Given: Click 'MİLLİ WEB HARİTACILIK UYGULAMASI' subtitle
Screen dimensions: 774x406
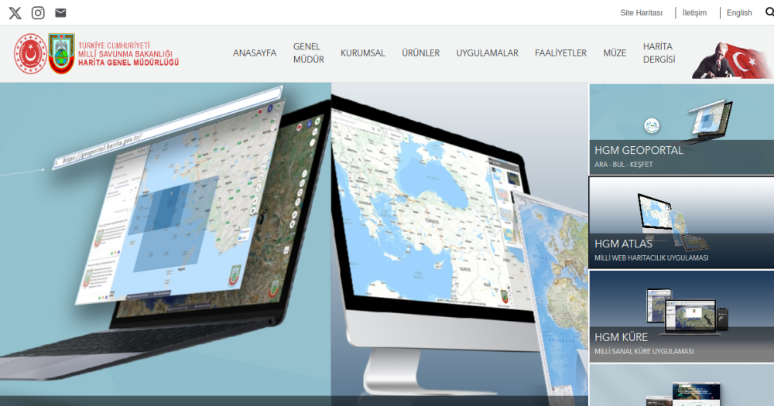Looking at the screenshot, I should click(651, 258).
